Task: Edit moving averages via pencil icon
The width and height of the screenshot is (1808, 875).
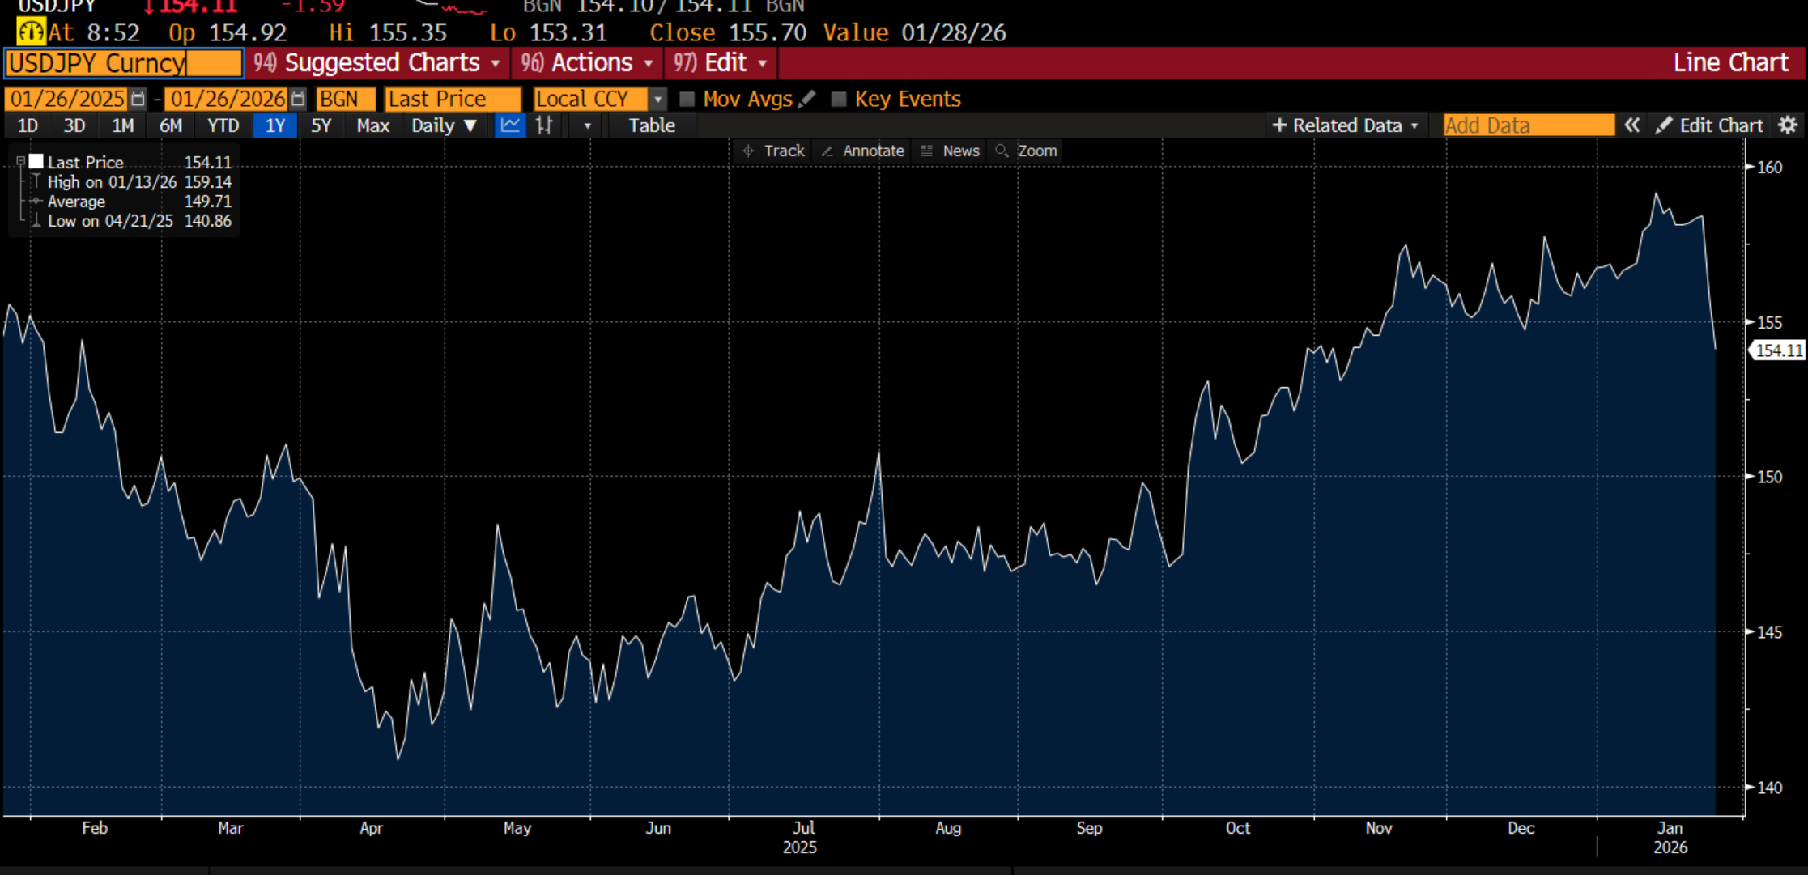Action: click(x=806, y=99)
